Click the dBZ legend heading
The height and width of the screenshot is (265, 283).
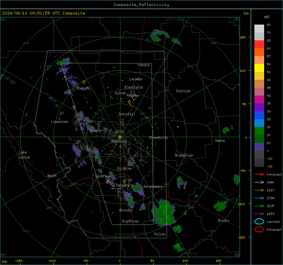tap(267, 17)
